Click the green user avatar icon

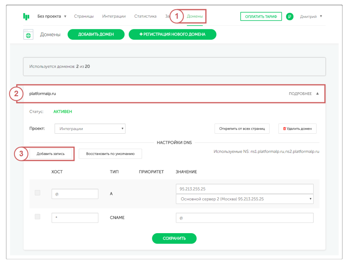(289, 16)
